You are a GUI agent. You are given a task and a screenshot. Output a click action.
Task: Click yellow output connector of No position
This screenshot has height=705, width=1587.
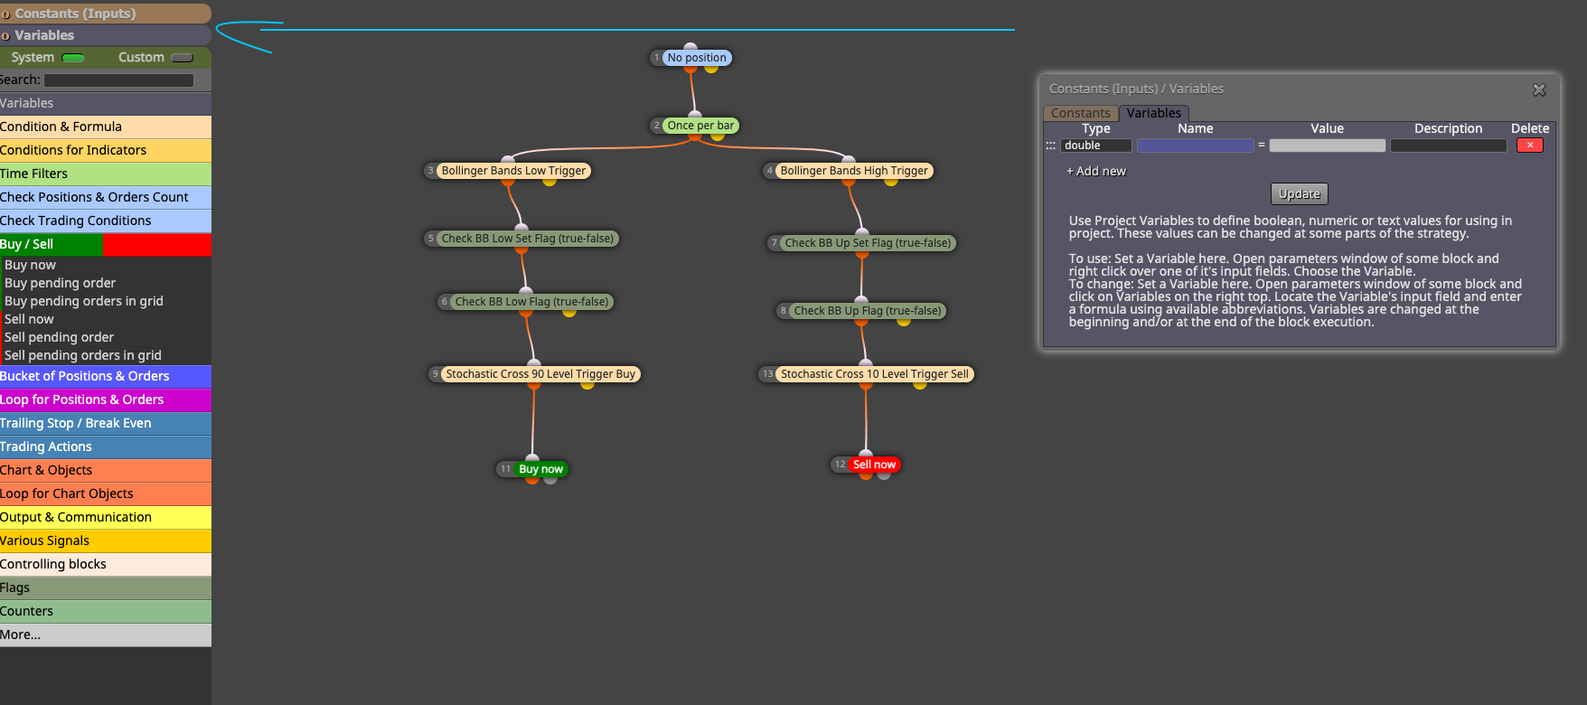(711, 68)
